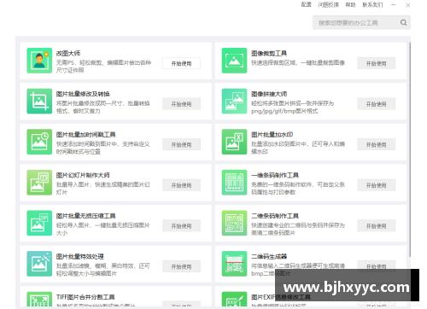This screenshot has height=309, width=427.
Task: Minimize the application window
Action: pyautogui.click(x=394, y=5)
